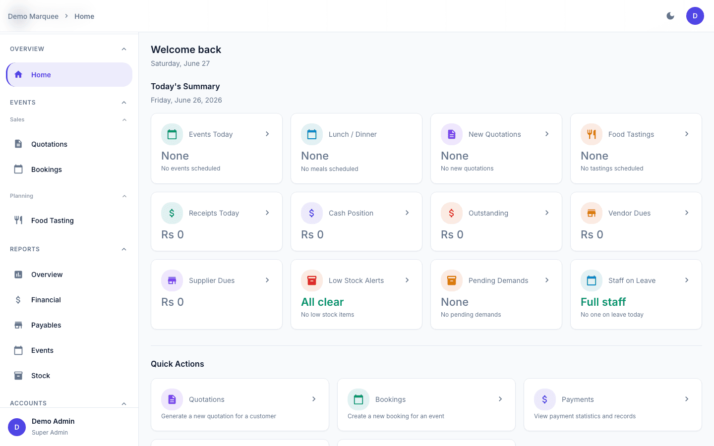Image resolution: width=714 pixels, height=446 pixels.
Task: Click the Stock archive box icon in sidebar
Action: click(x=18, y=375)
